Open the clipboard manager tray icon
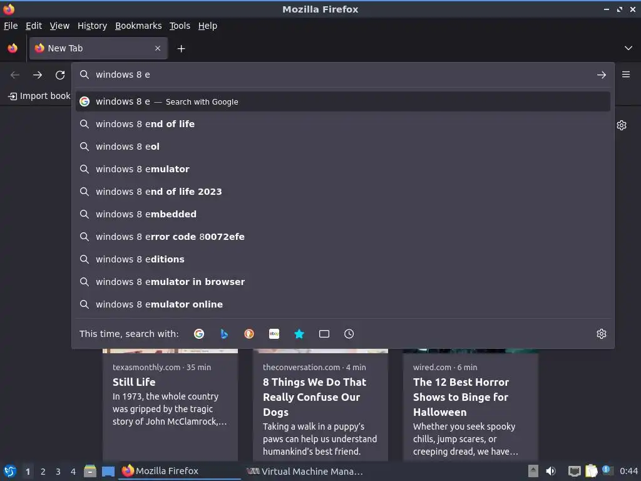Image resolution: width=641 pixels, height=481 pixels. tap(591, 471)
